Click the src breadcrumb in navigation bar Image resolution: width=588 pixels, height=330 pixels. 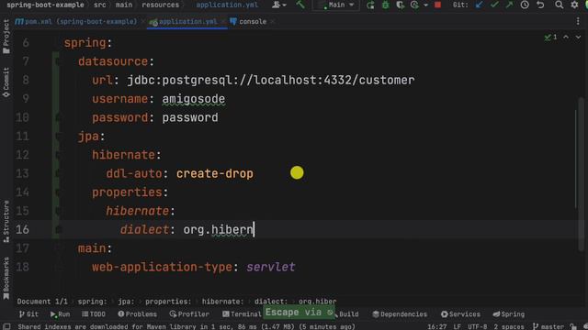tap(100, 5)
